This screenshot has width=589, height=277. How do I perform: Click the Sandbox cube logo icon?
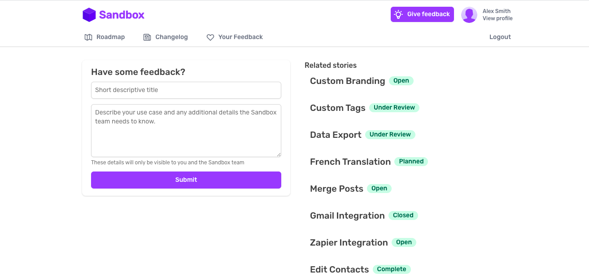pos(89,15)
